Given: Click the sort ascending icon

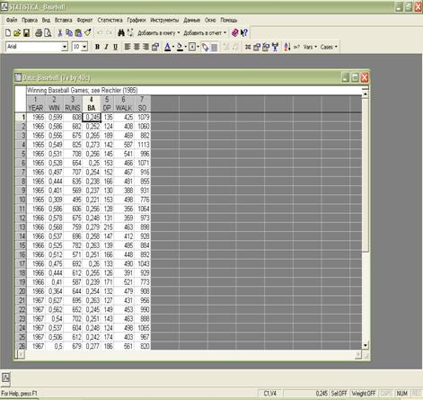Looking at the screenshot, I should click(286, 47).
